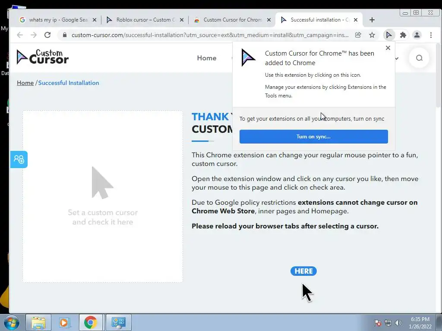Screen dimensions: 442x331
Task: Dismiss the extension-added popup
Action: pyautogui.click(x=388, y=48)
